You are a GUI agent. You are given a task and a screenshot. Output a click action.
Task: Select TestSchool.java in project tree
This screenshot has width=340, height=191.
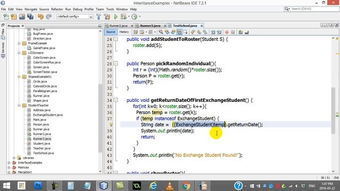(44, 153)
